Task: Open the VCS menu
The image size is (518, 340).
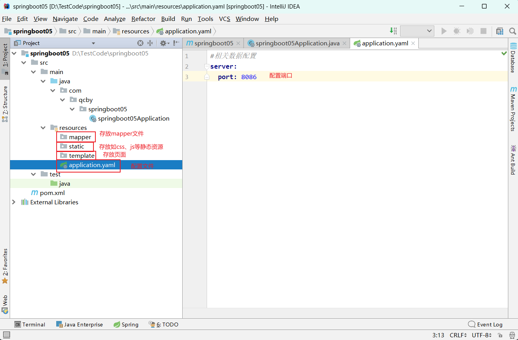Action: pyautogui.click(x=224, y=19)
